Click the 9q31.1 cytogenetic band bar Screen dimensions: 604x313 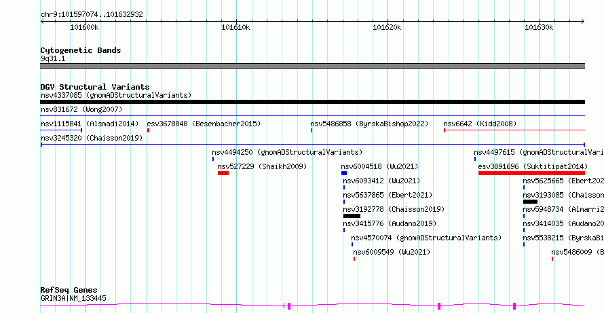pyautogui.click(x=312, y=66)
